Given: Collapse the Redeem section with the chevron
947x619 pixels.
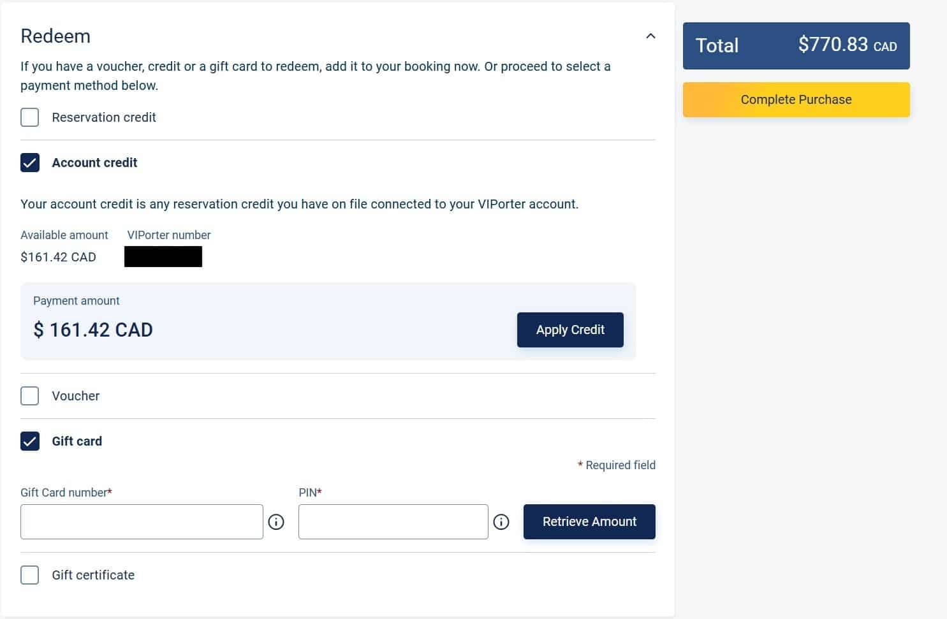Looking at the screenshot, I should (x=650, y=36).
